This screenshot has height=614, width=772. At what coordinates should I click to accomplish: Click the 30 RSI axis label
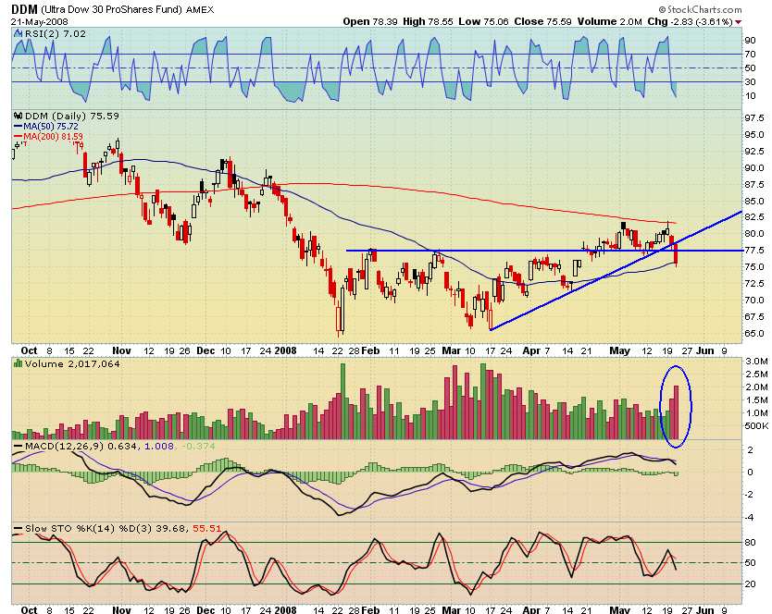pyautogui.click(x=751, y=82)
